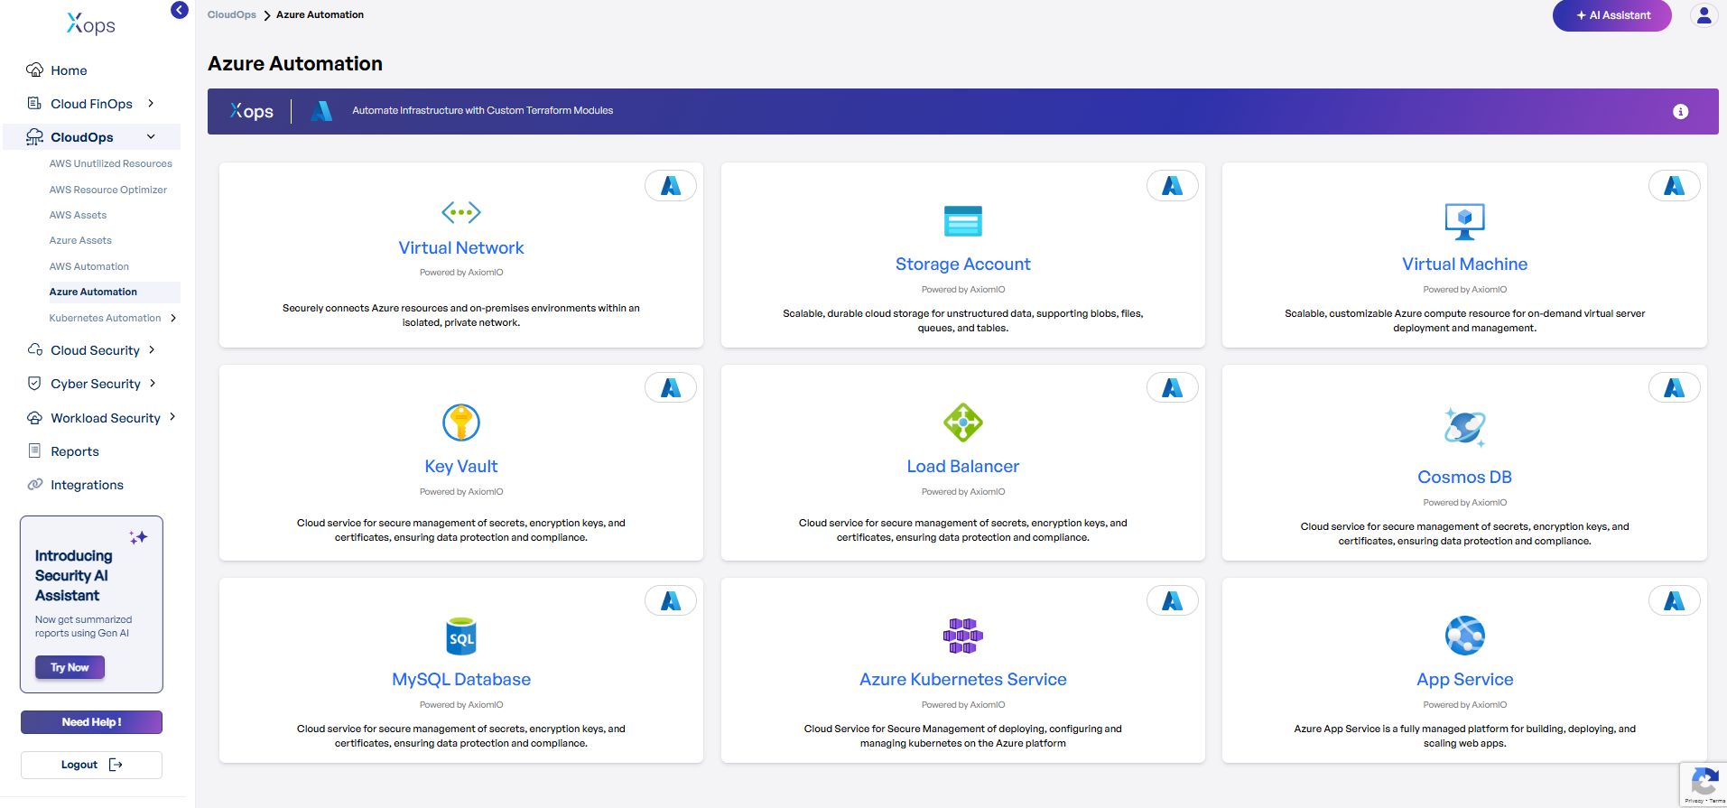Viewport: 1727px width, 808px height.
Task: Collapse the sidebar with arrow button
Action: tap(180, 10)
